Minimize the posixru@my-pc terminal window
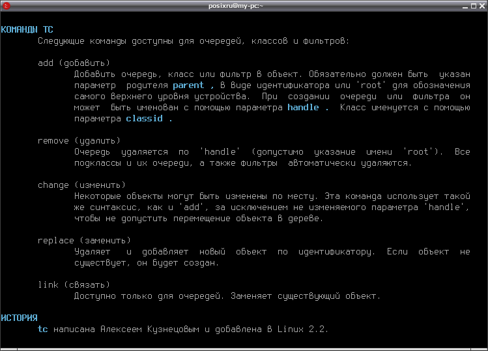This screenshot has height=351, width=488. tap(465, 6)
